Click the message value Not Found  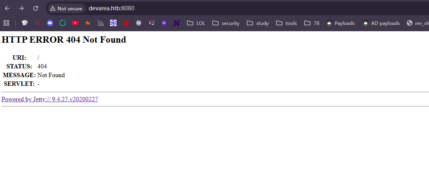[51, 75]
